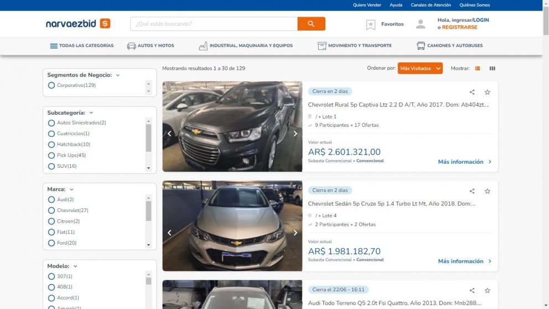Click the page vertical scrollbar
Viewport: 549px width, 309px height.
(x=546, y=21)
